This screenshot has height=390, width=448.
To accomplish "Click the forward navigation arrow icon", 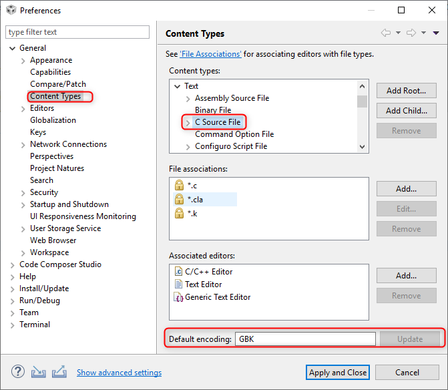I will tap(411, 33).
